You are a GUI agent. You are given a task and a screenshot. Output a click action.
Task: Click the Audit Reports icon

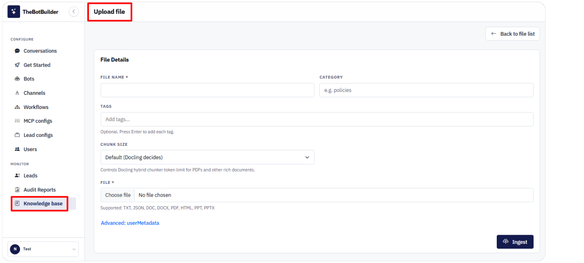click(17, 189)
